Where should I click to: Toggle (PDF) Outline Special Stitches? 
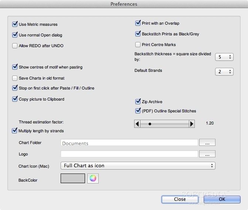click(138, 111)
